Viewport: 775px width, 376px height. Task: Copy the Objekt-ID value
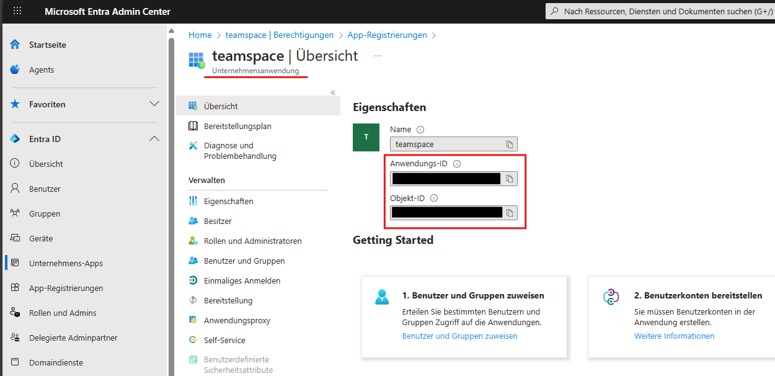[510, 213]
